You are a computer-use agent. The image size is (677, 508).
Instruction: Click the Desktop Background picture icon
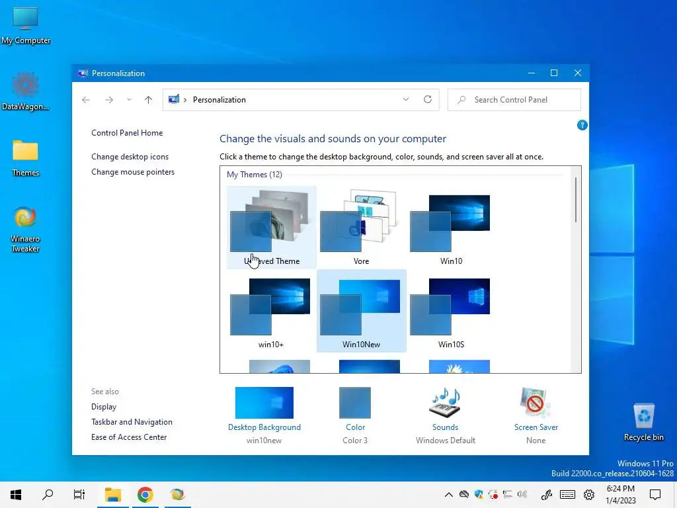click(x=264, y=403)
